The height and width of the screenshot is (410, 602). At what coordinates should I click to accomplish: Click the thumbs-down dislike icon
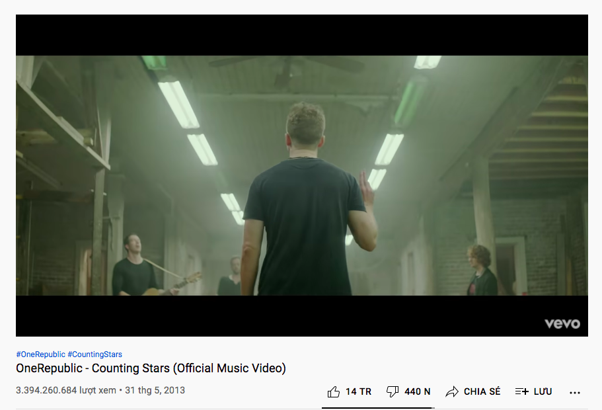click(393, 391)
